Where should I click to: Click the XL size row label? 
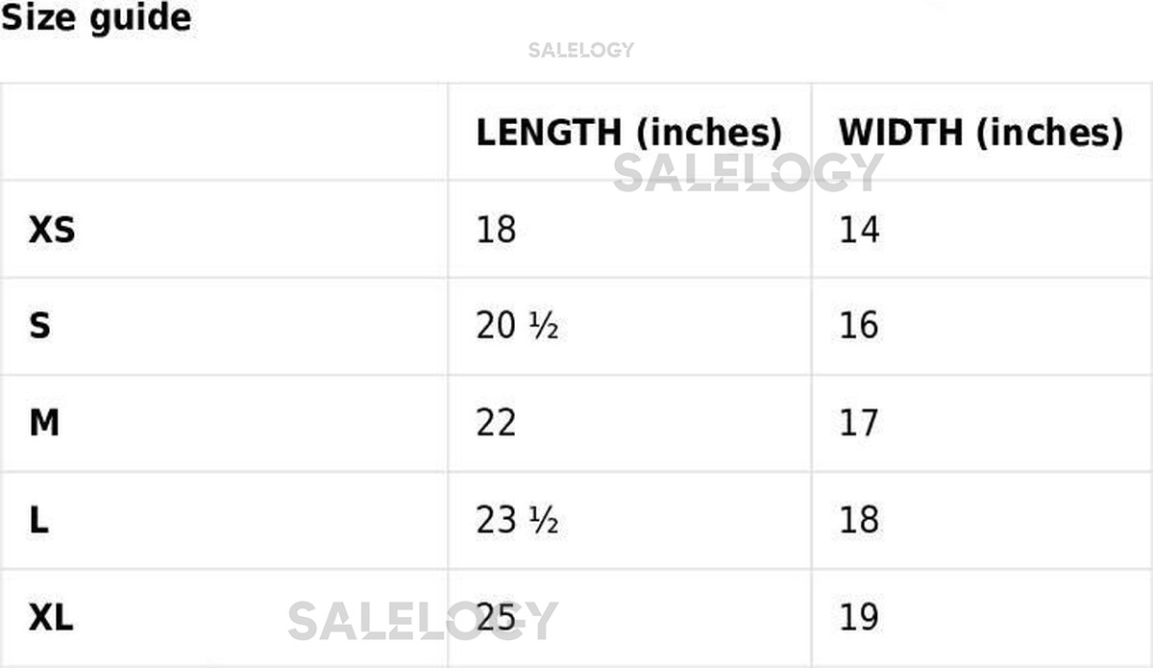tap(51, 618)
